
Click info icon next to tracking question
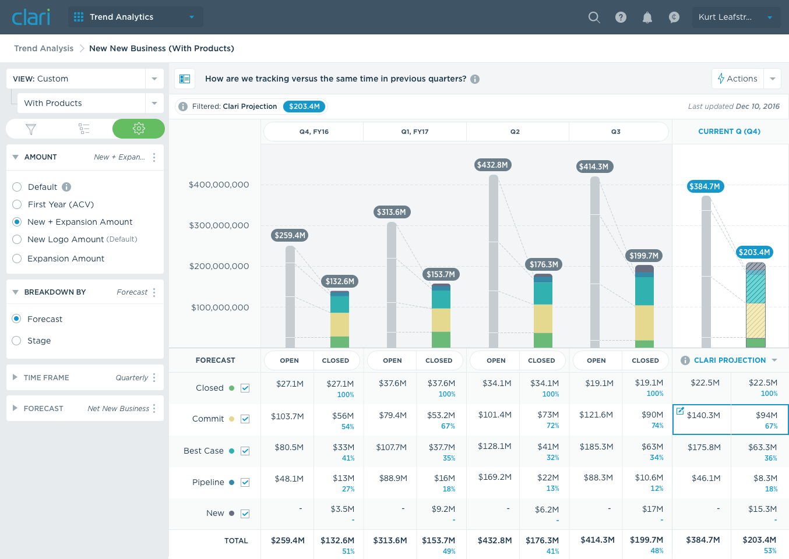(475, 79)
